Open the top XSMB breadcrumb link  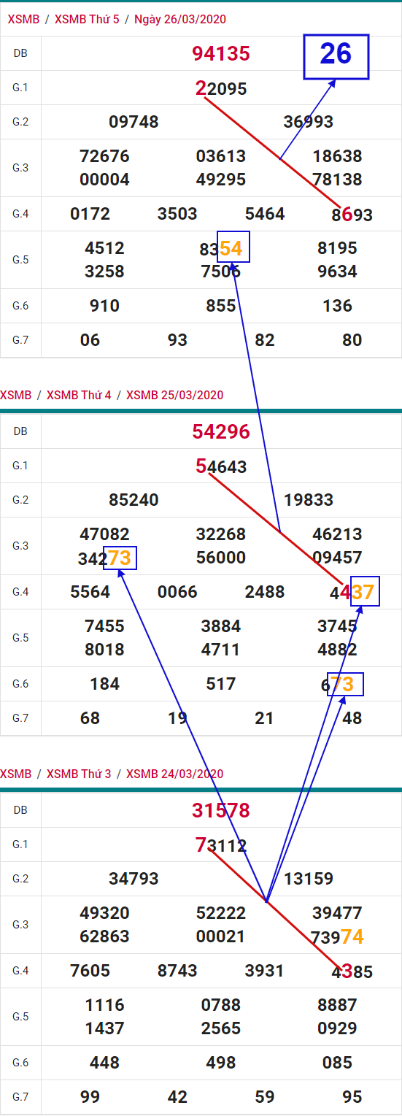click(23, 19)
